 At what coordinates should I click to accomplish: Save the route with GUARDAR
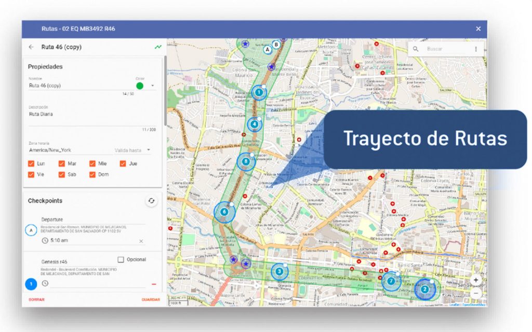click(x=151, y=299)
